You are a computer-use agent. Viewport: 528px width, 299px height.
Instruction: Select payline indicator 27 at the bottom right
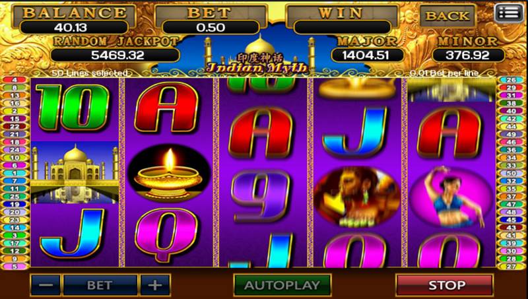click(511, 267)
